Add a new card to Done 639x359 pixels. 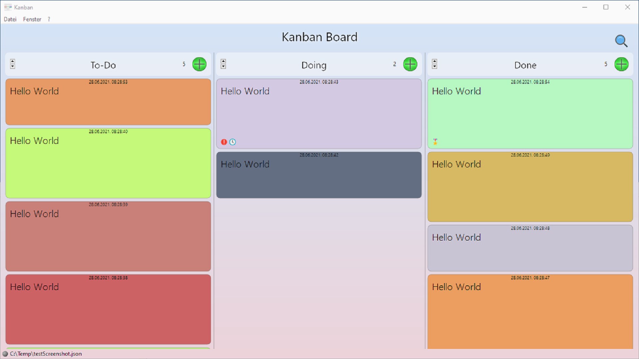(621, 64)
